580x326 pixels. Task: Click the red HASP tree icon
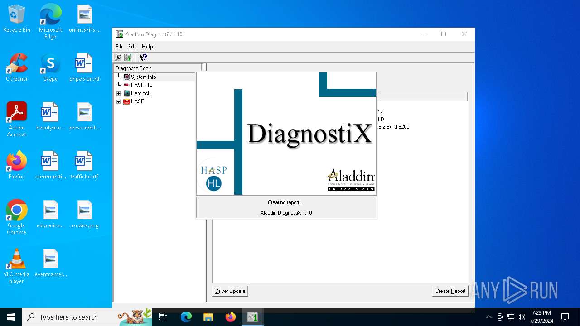point(127,101)
